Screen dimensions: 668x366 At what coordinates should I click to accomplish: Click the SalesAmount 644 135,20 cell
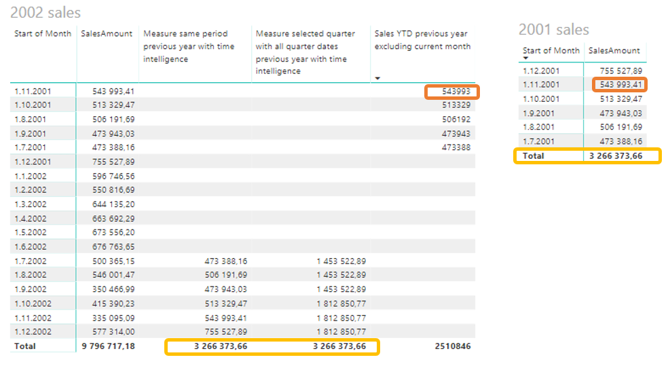(x=113, y=204)
